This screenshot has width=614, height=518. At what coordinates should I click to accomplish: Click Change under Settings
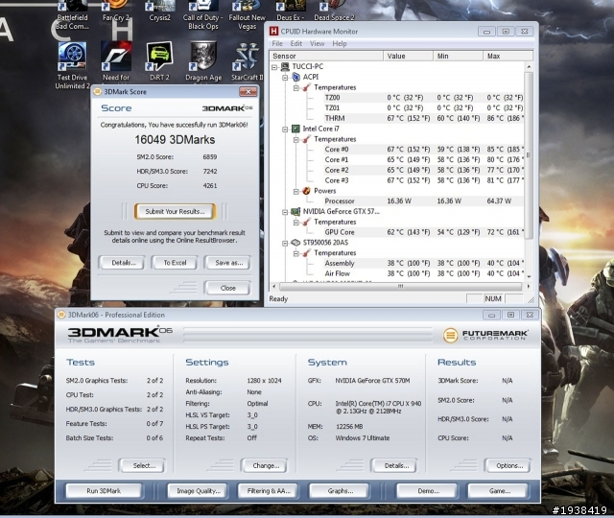[x=265, y=465]
